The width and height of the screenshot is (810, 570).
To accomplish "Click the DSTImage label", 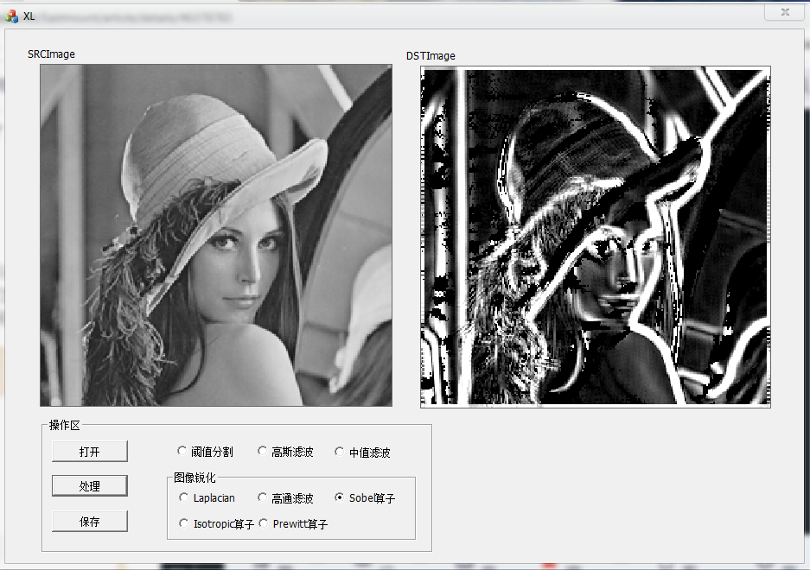I will pyautogui.click(x=432, y=55).
